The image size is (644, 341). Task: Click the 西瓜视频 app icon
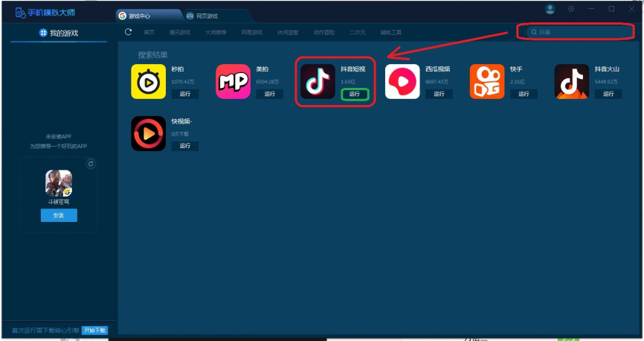(x=402, y=81)
